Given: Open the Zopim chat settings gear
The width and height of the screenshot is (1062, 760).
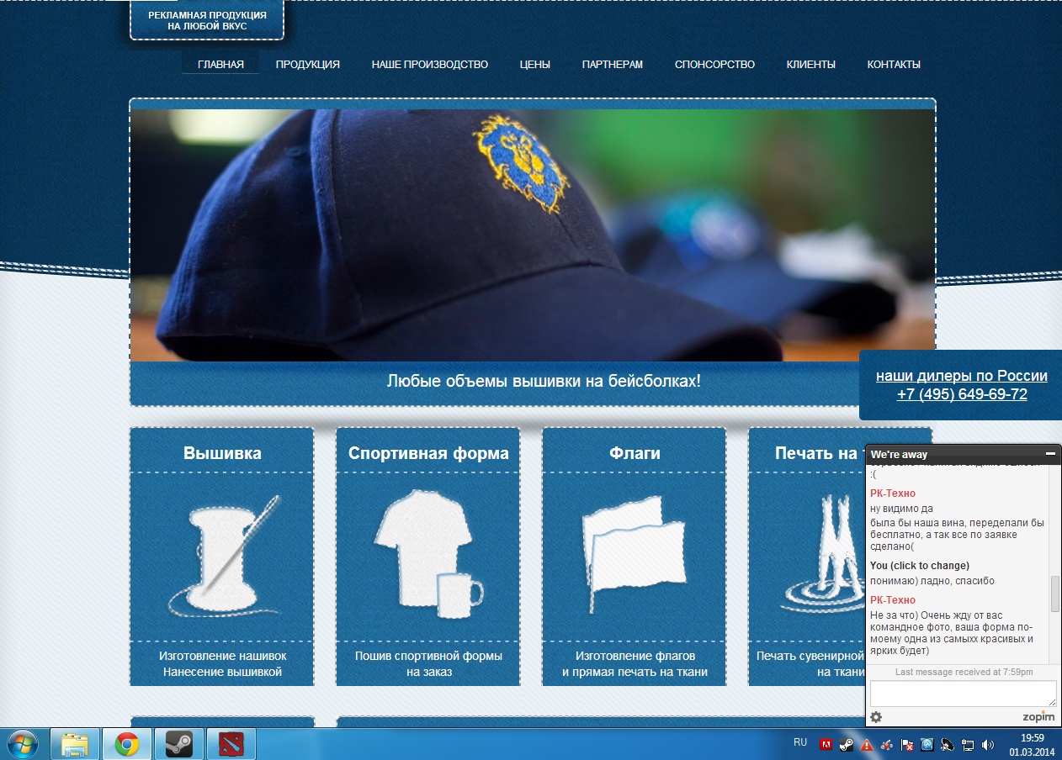Looking at the screenshot, I should coord(876,717).
